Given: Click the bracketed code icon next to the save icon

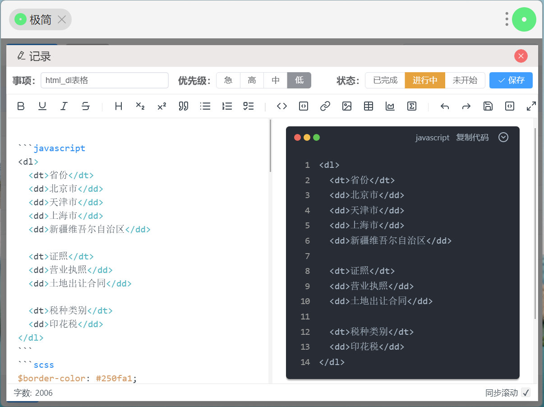Looking at the screenshot, I should [x=510, y=106].
